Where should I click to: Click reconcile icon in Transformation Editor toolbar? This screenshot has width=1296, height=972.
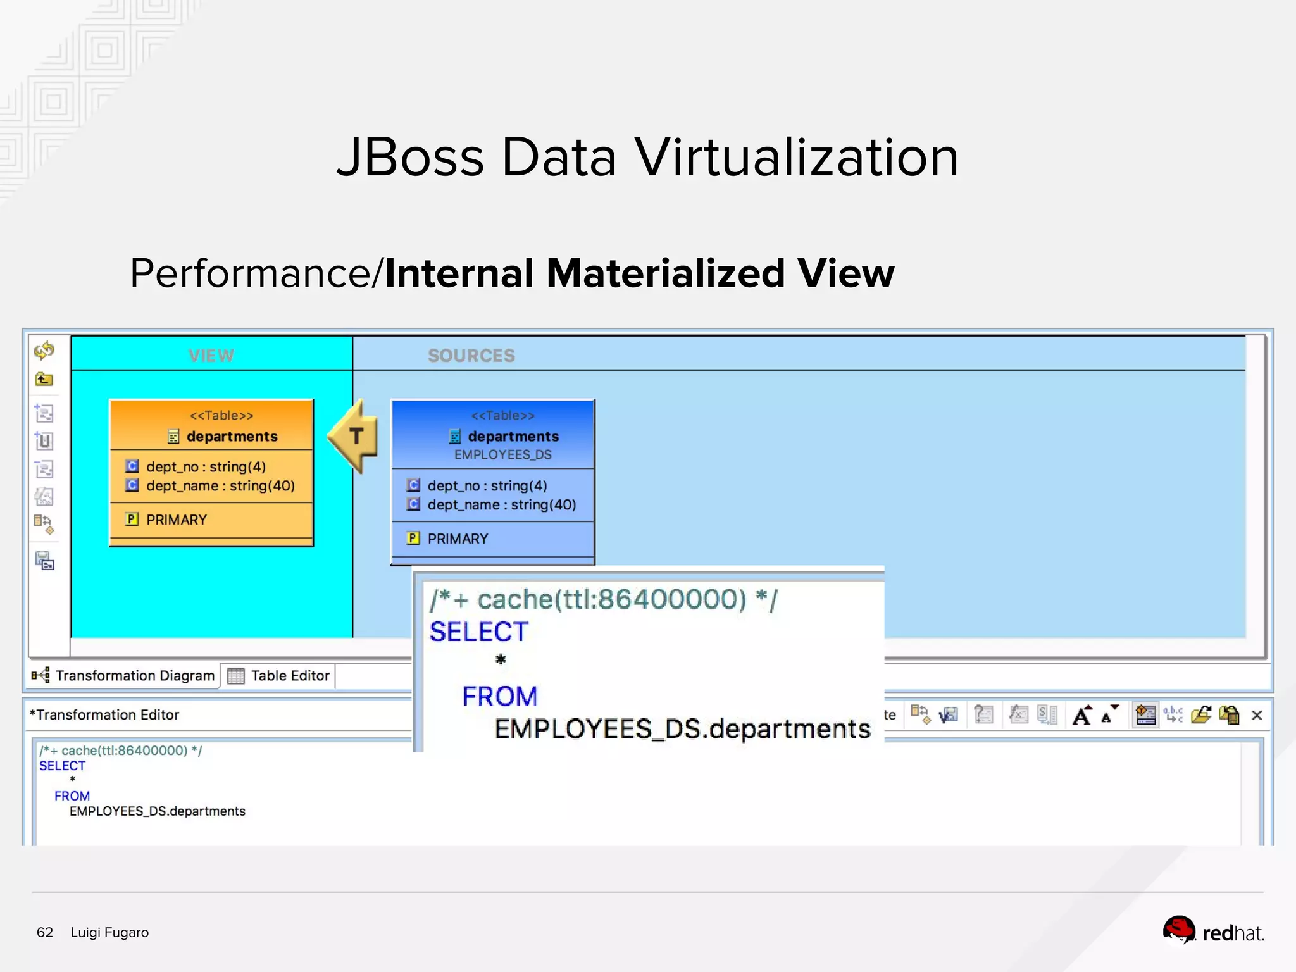pos(921,715)
